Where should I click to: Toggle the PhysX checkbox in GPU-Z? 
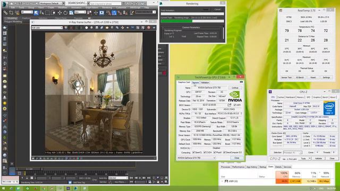(215, 152)
